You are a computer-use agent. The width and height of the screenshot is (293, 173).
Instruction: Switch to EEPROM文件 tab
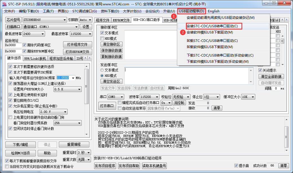(x=121, y=20)
